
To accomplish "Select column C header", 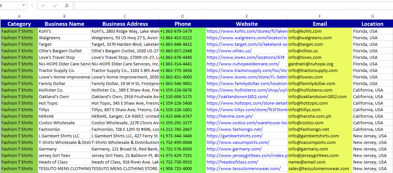I will (x=125, y=16).
